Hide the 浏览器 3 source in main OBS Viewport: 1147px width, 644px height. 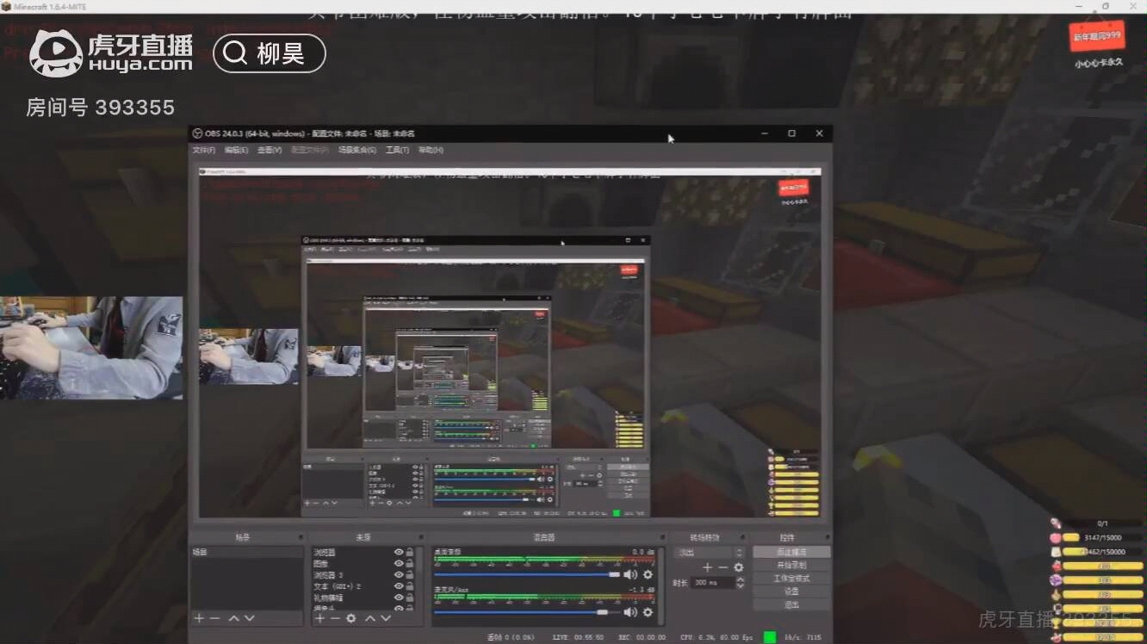click(399, 574)
